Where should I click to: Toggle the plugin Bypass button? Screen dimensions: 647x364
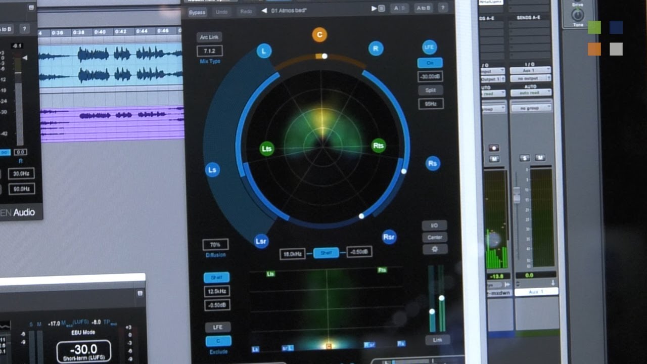pyautogui.click(x=197, y=12)
